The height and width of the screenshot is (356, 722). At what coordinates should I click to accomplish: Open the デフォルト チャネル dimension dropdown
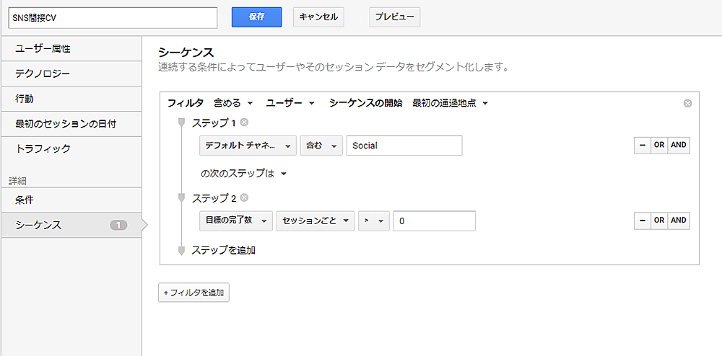[248, 146]
